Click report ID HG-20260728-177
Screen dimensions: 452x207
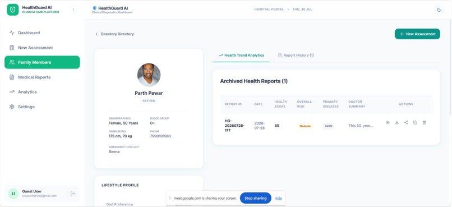(x=234, y=126)
